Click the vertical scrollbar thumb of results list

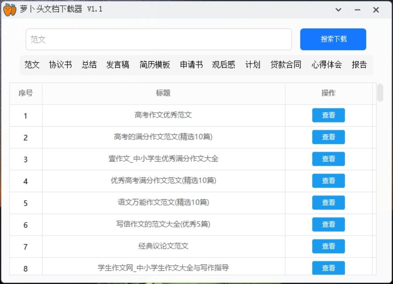pos(380,93)
